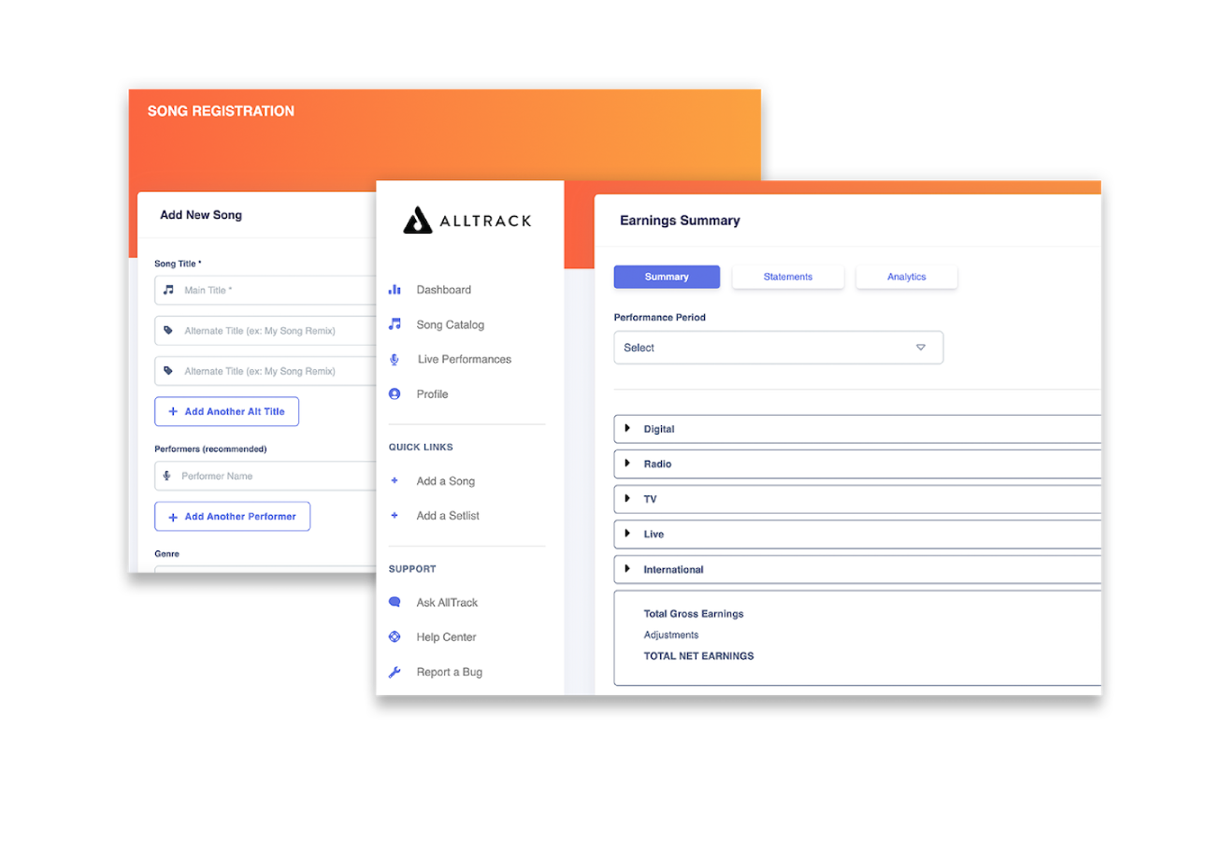The width and height of the screenshot is (1221, 842).
Task: Click the Song Catalog music note icon
Action: point(395,324)
